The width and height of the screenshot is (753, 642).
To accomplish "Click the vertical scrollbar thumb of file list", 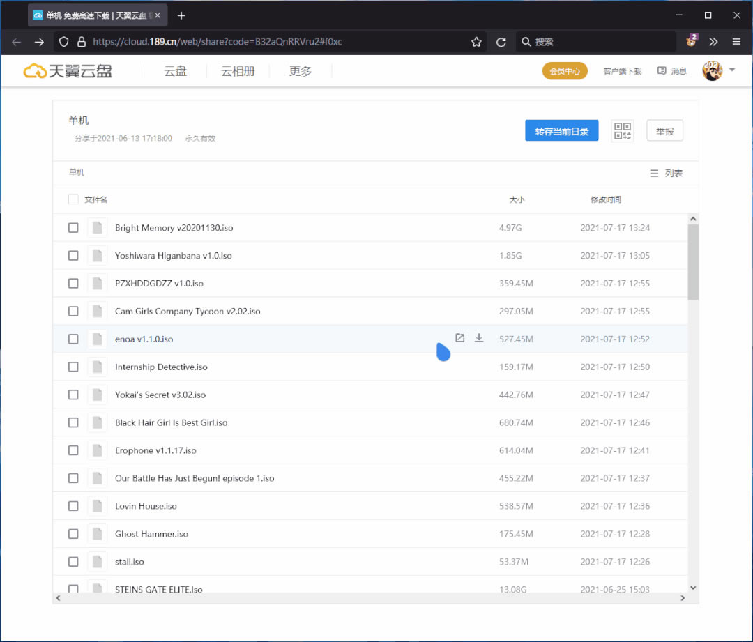I will (x=693, y=262).
